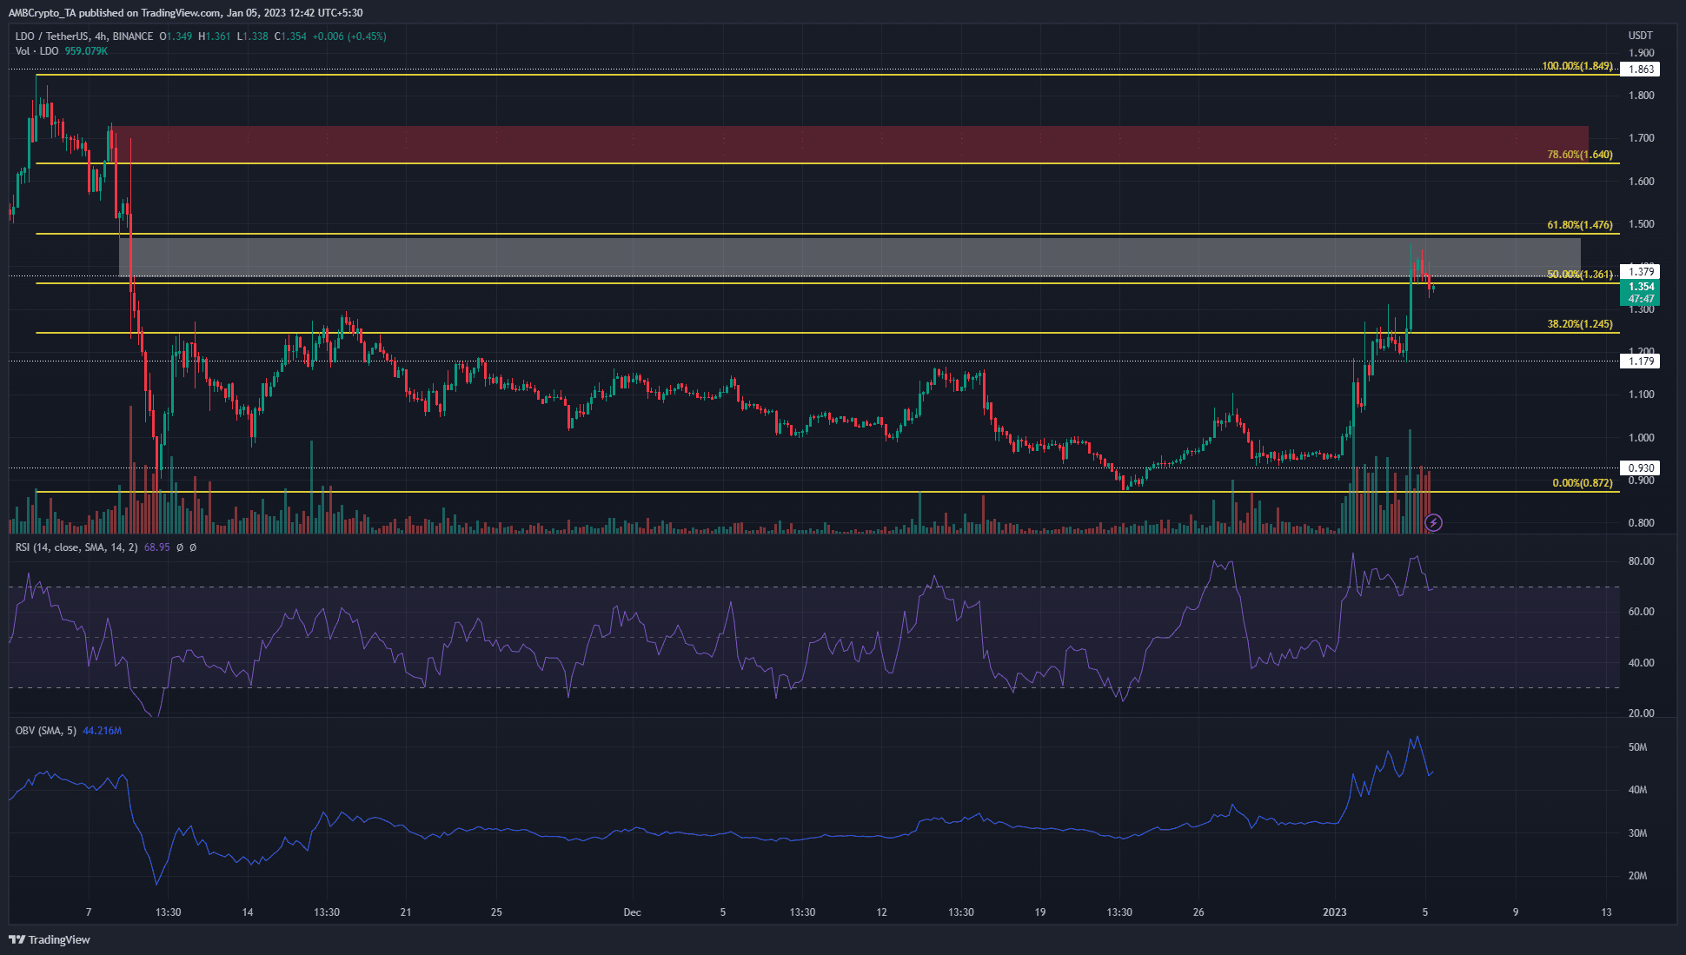Select the Vol · LDO volume legend
Screen dimensions: 1686x955
(37, 51)
